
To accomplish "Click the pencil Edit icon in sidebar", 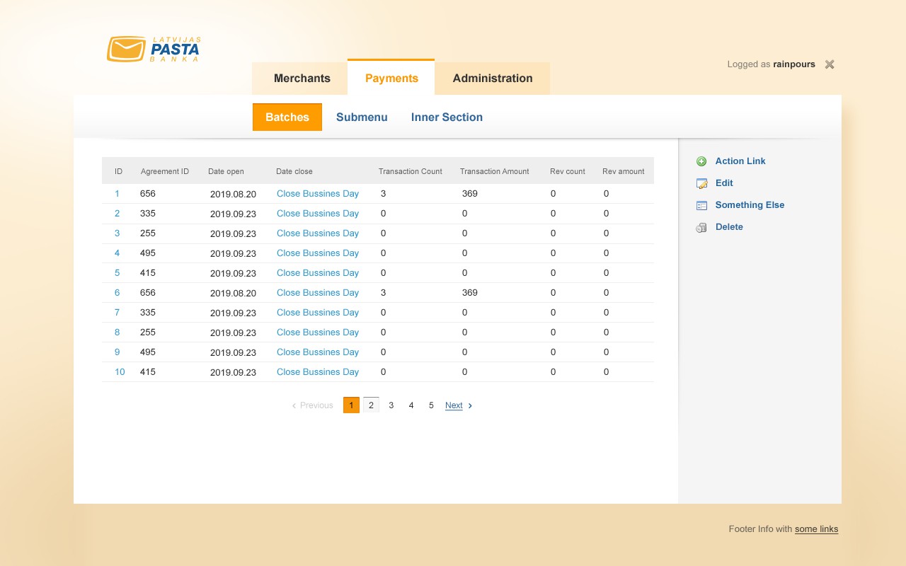I will point(701,183).
